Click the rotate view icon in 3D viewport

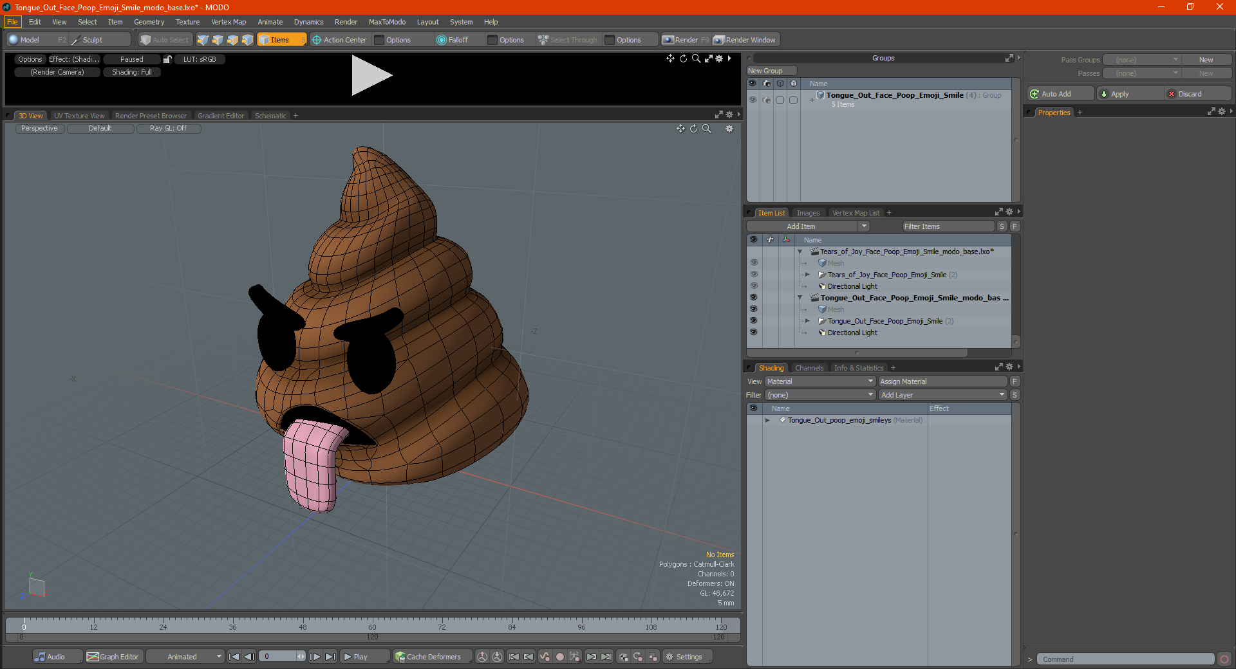click(x=693, y=129)
